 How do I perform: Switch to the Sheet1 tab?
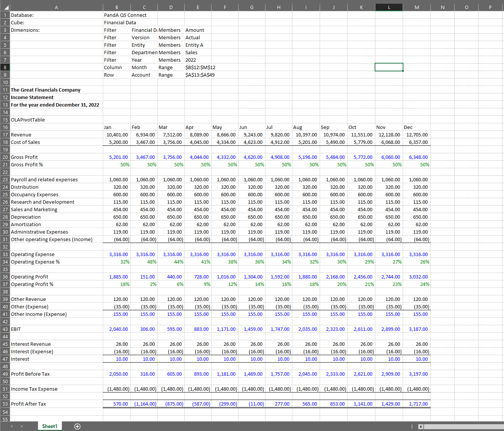tap(50, 427)
